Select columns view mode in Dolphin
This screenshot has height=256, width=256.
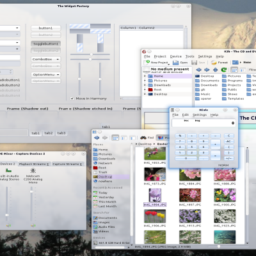132,138
